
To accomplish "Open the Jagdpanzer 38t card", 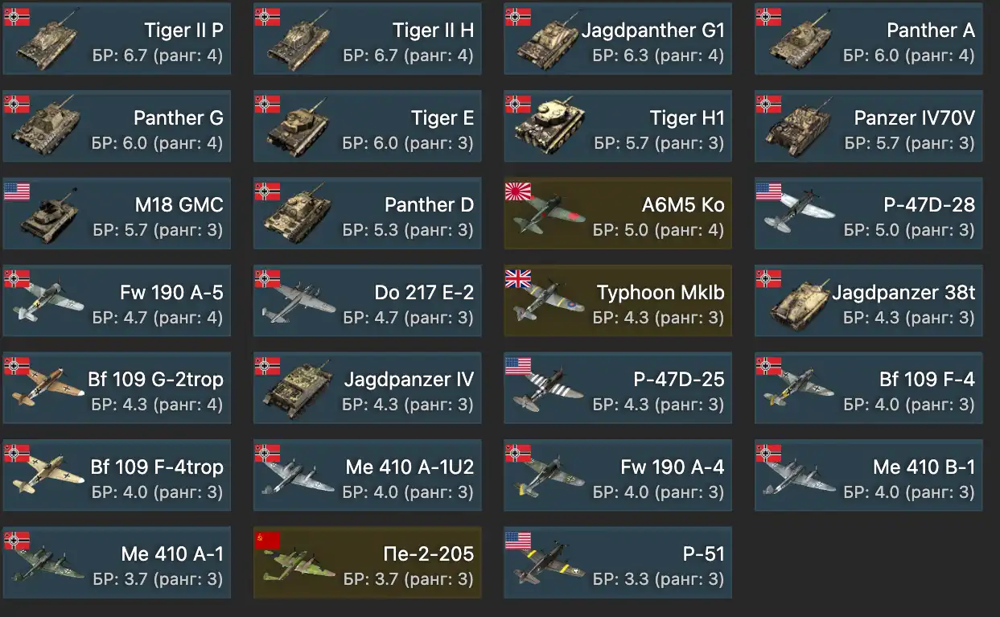I will click(x=869, y=301).
